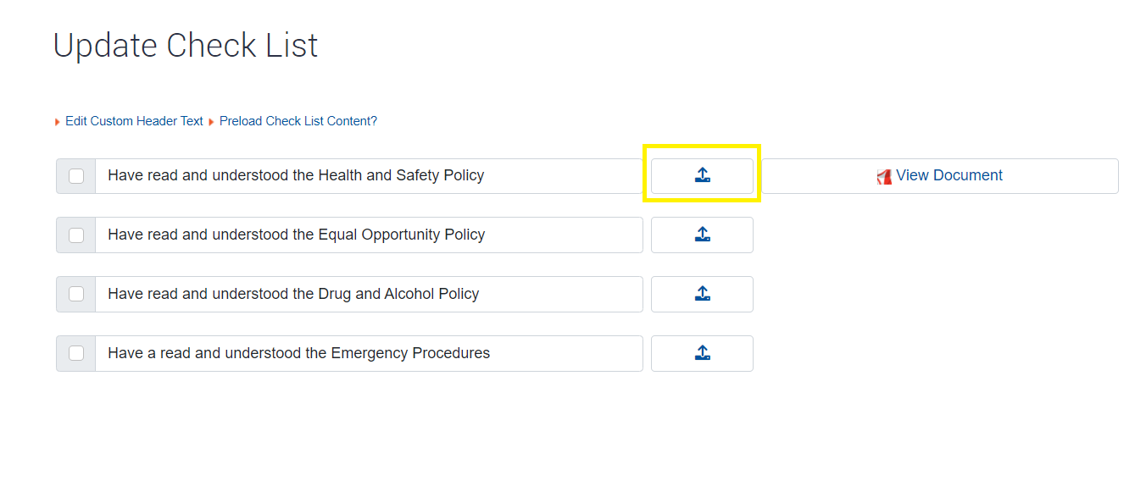The image size is (1146, 503).
Task: Upload document for Drug and Alcohol Policy
Action: (x=702, y=294)
